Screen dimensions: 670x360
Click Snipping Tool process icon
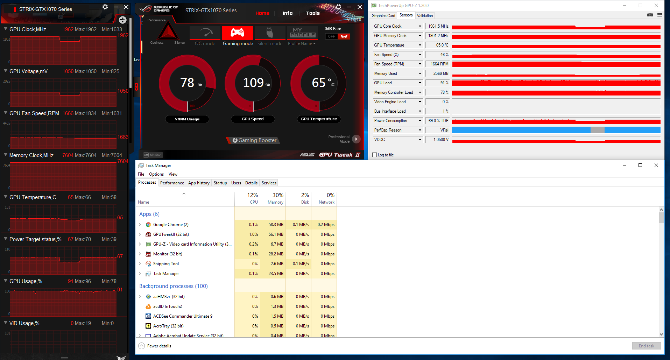(x=148, y=264)
